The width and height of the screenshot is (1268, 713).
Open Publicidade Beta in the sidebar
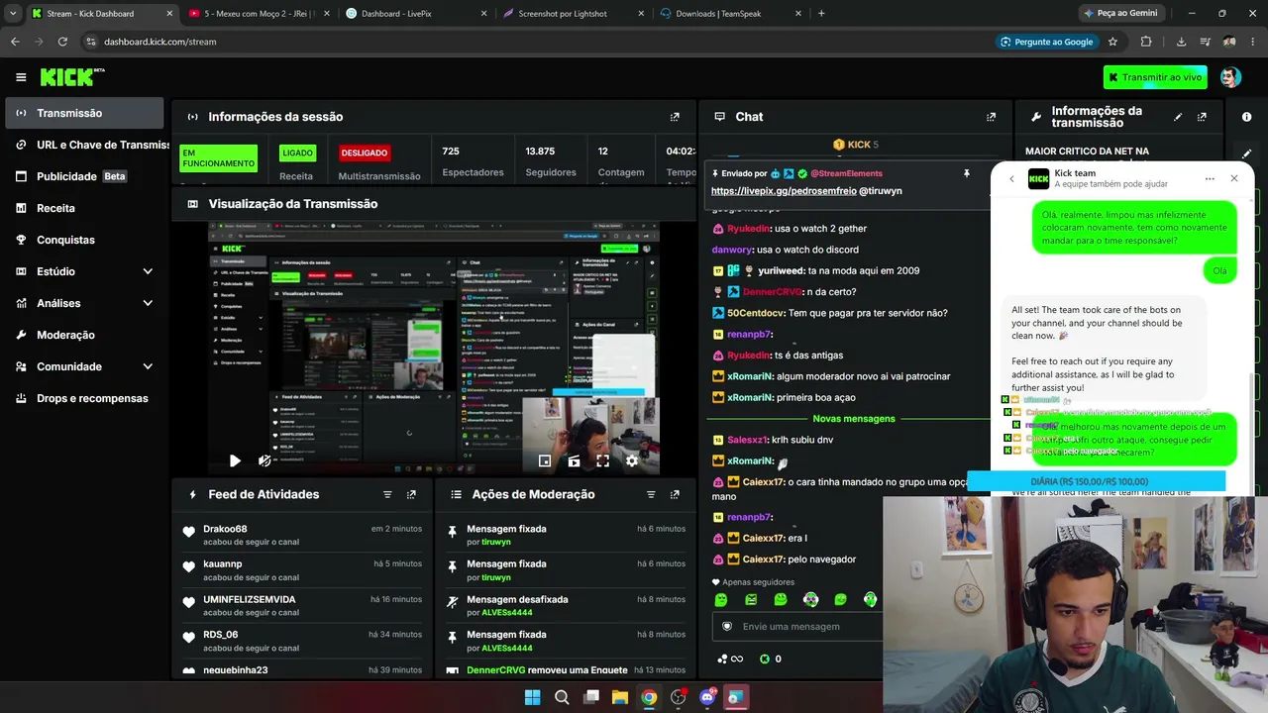click(x=84, y=176)
